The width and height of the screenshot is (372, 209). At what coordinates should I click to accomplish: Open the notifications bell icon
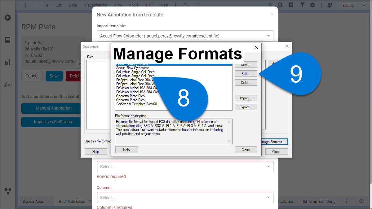330,5
